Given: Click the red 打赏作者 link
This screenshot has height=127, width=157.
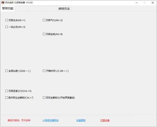Looking at the screenshot, I should pyautogui.click(x=105, y=120).
